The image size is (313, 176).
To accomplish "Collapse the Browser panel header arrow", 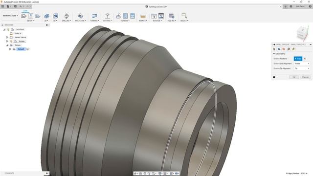I will click(x=2, y=25).
